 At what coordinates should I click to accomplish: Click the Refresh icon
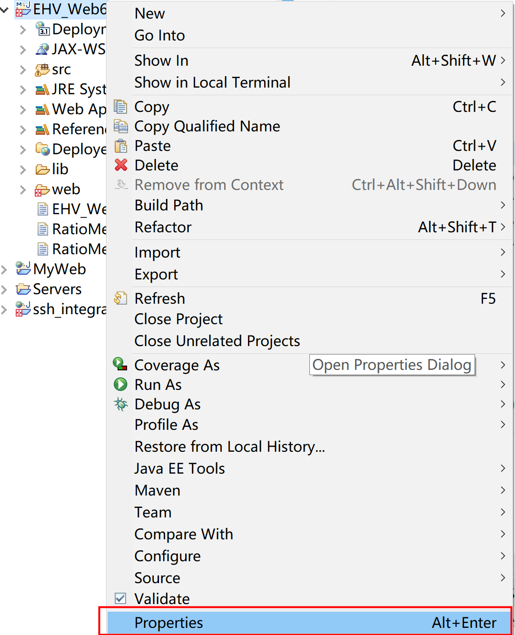pyautogui.click(x=120, y=298)
